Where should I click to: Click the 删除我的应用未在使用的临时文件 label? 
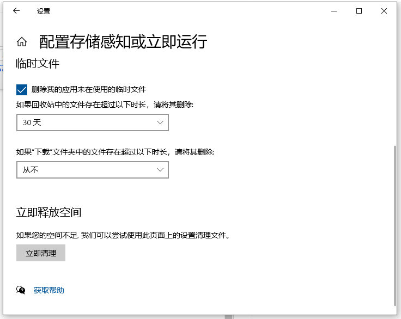pyautogui.click(x=89, y=89)
